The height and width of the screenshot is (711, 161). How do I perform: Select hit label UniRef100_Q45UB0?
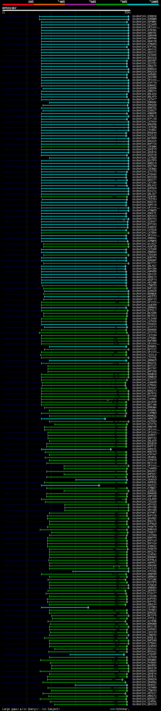coord(144,74)
